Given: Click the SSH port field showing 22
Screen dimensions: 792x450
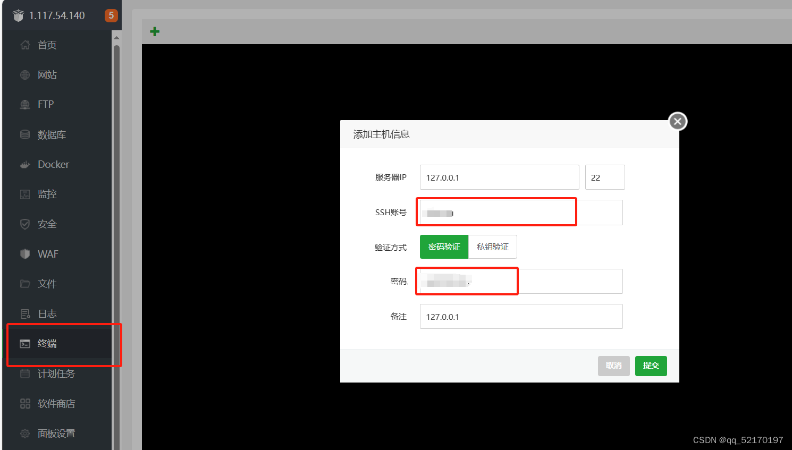Looking at the screenshot, I should coord(605,177).
